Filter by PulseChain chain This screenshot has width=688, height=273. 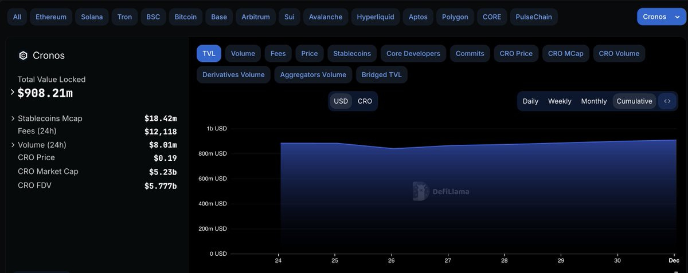[x=534, y=17]
